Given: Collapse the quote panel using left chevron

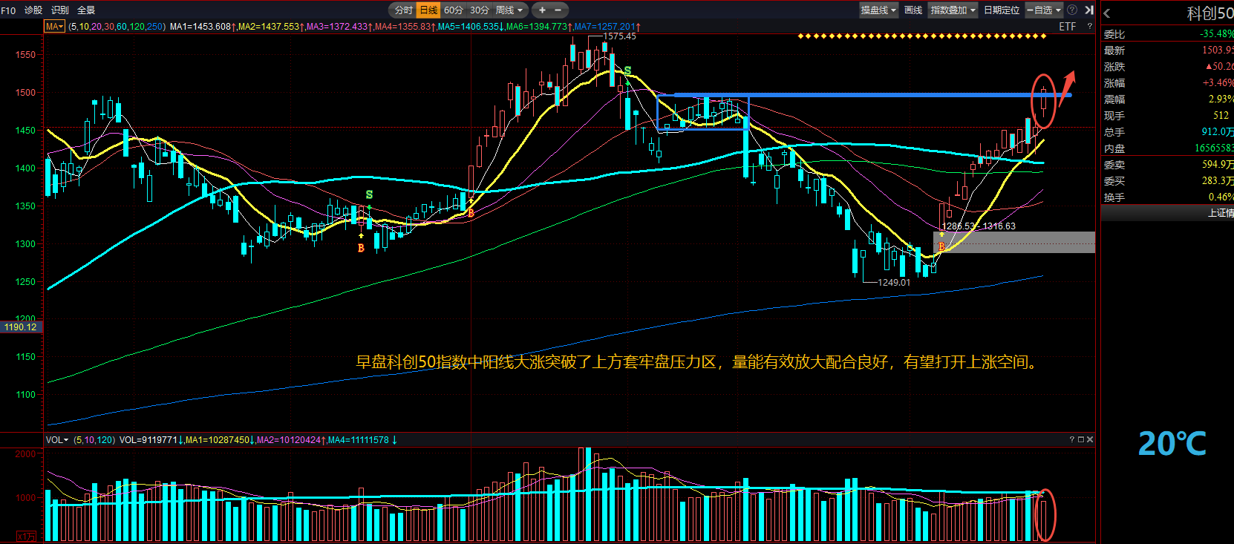Looking at the screenshot, I should point(1107,13).
